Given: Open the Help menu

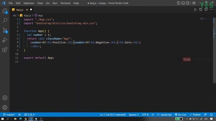Looking at the screenshot, I should click(76, 3).
